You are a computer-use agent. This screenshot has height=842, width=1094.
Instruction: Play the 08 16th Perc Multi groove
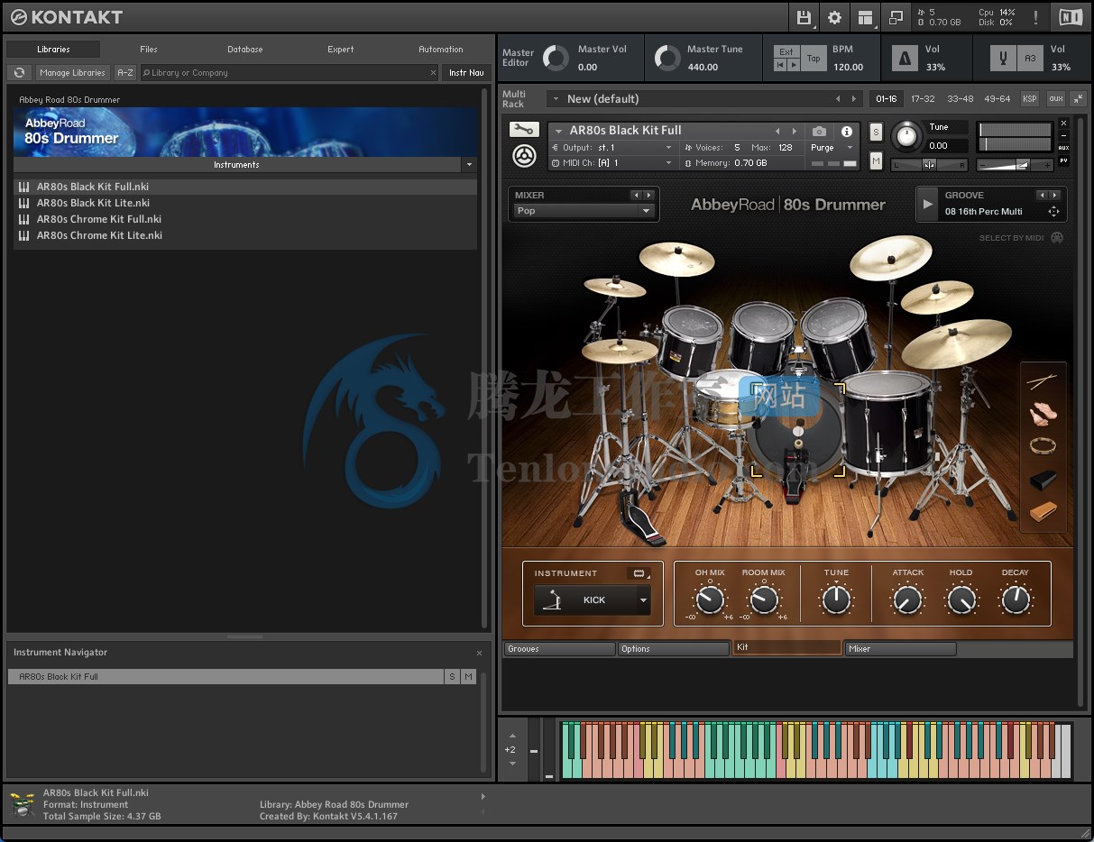click(x=928, y=204)
